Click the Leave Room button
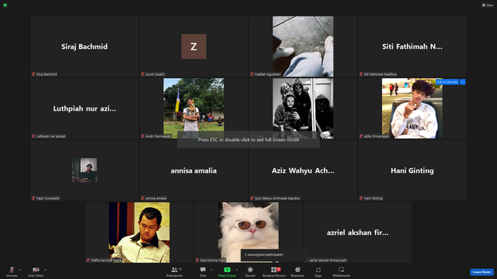 coord(481,272)
